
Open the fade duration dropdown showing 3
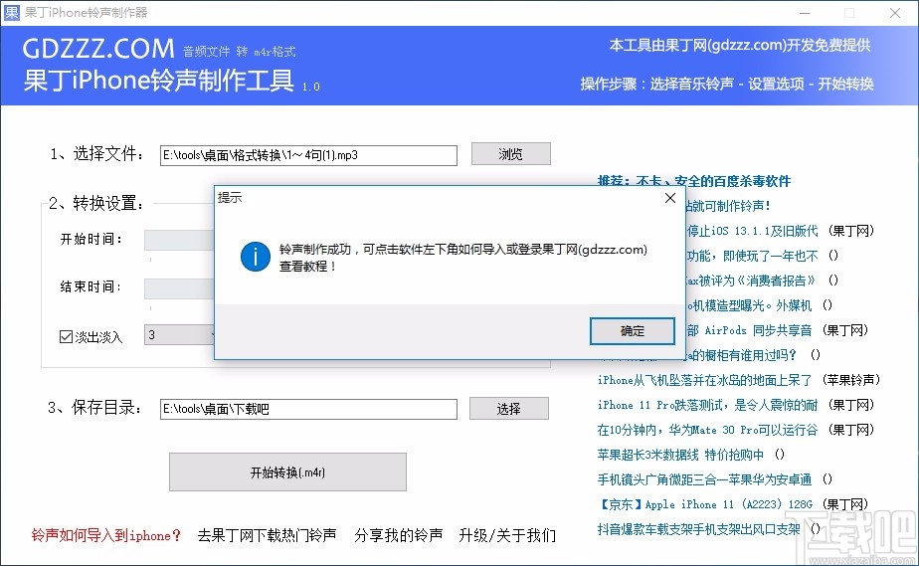179,335
